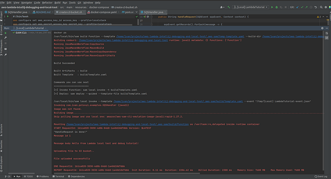Rerun using the green play icon in the Run panel
The image size is (331, 179).
coord(6,33)
